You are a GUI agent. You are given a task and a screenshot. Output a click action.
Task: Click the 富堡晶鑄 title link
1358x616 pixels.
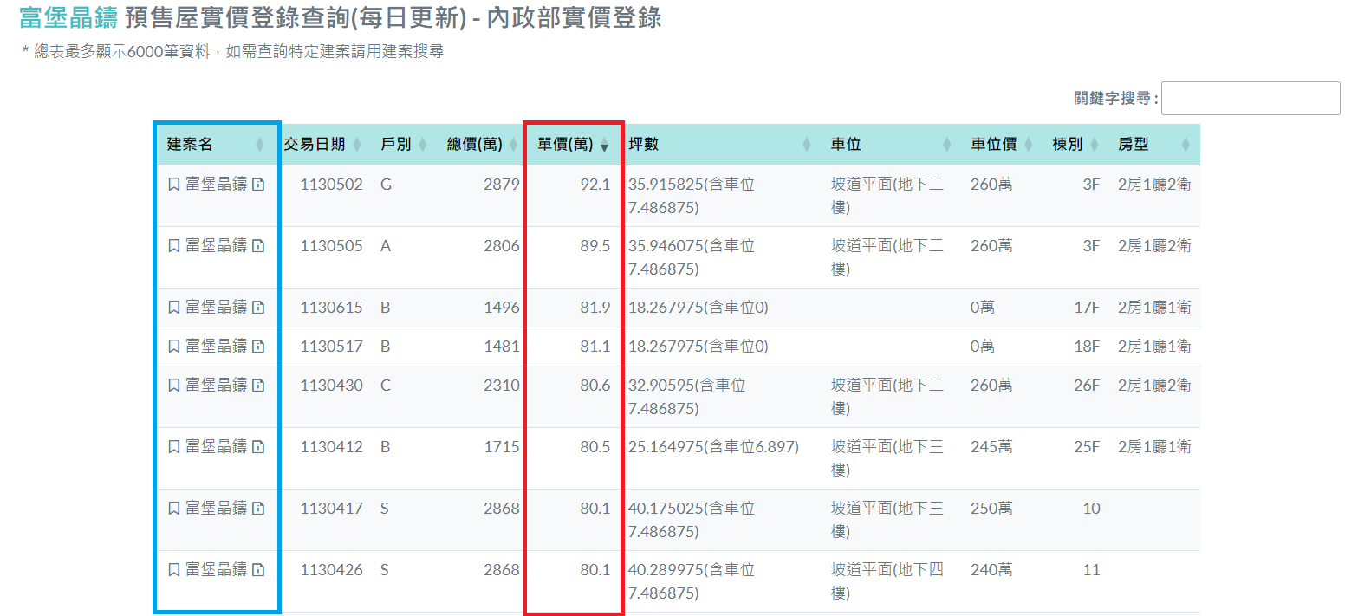68,18
